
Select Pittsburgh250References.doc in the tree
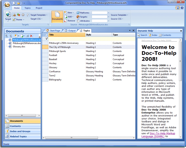pyautogui.click(x=27, y=43)
